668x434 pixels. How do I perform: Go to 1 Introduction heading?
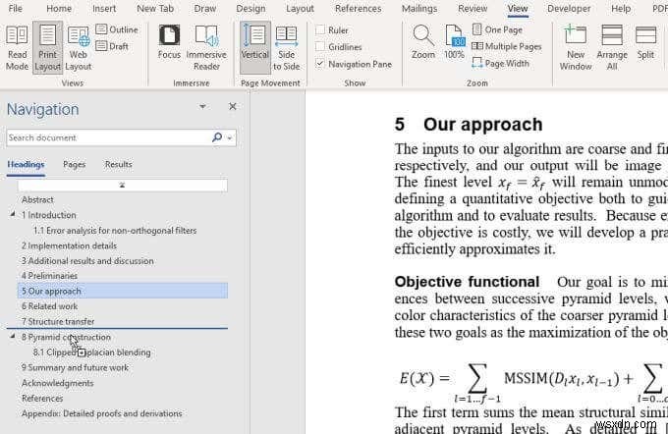pyautogui.click(x=48, y=215)
